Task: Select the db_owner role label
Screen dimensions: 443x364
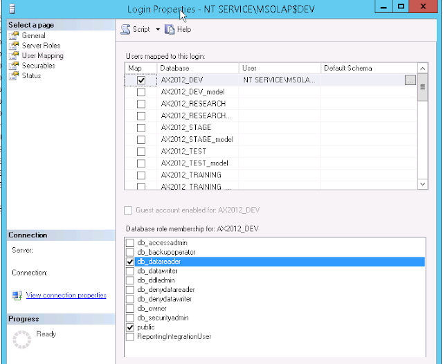Action: coord(152,309)
